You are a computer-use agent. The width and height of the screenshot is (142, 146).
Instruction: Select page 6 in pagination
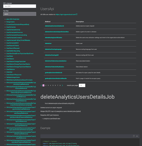[x=55, y=85]
